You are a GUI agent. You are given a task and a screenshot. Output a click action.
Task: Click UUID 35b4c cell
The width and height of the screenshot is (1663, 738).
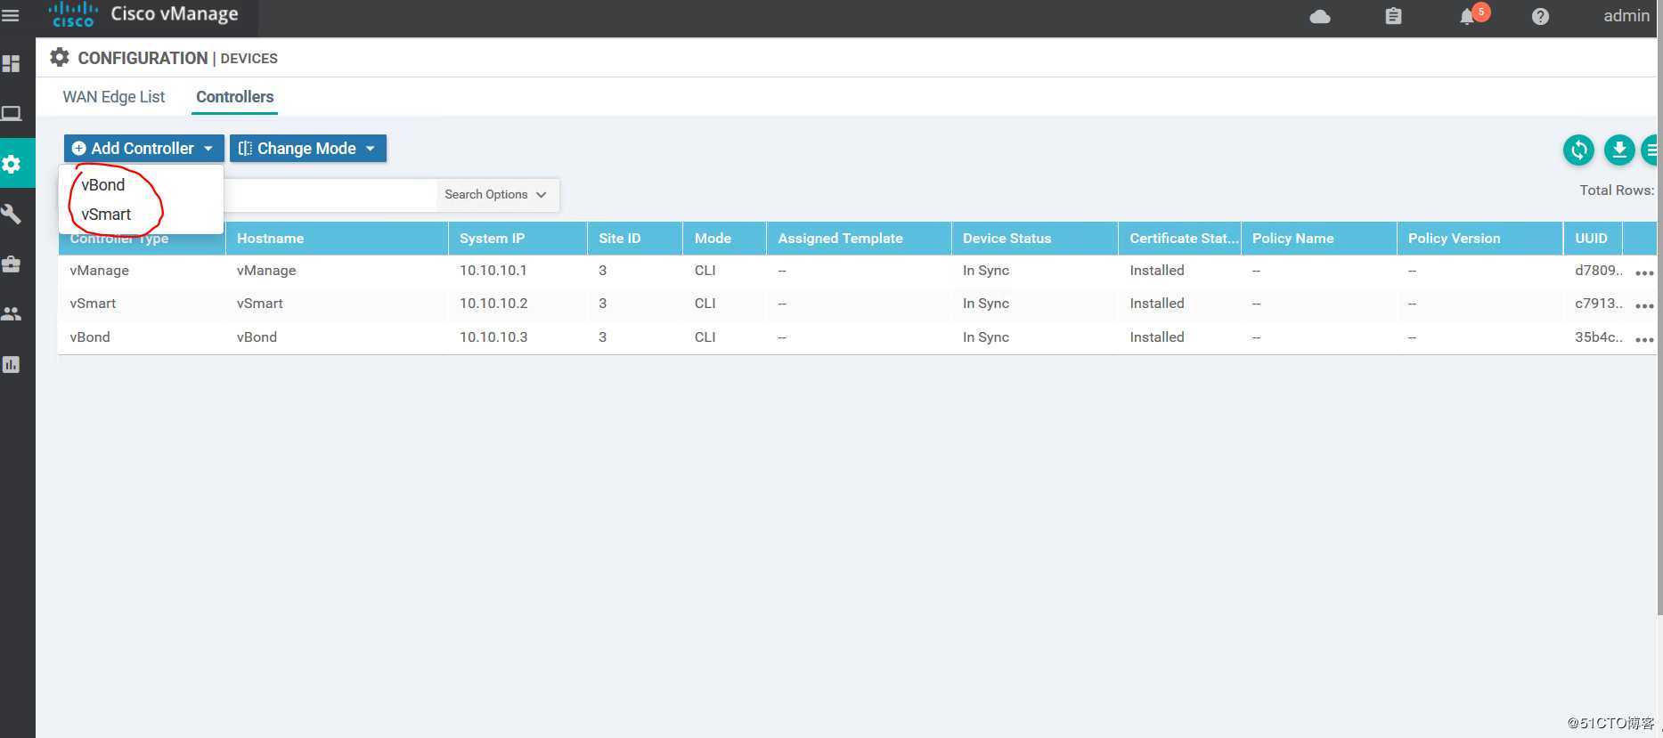[1599, 337]
